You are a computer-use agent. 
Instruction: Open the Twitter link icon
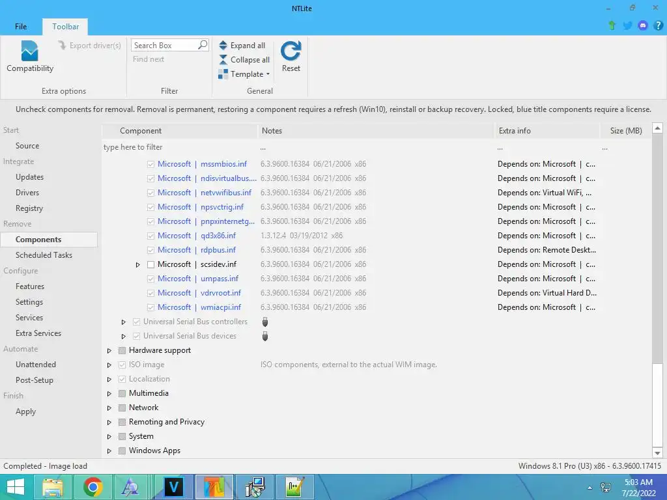click(x=627, y=25)
